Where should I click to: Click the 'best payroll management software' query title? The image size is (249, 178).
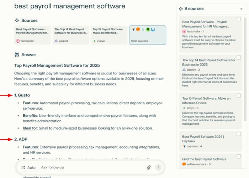70,6
